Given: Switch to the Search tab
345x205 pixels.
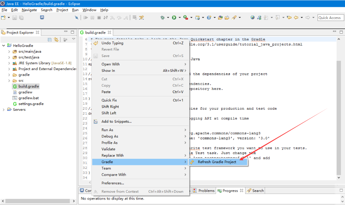Looking at the screenshot, I should pyautogui.click(x=255, y=191).
